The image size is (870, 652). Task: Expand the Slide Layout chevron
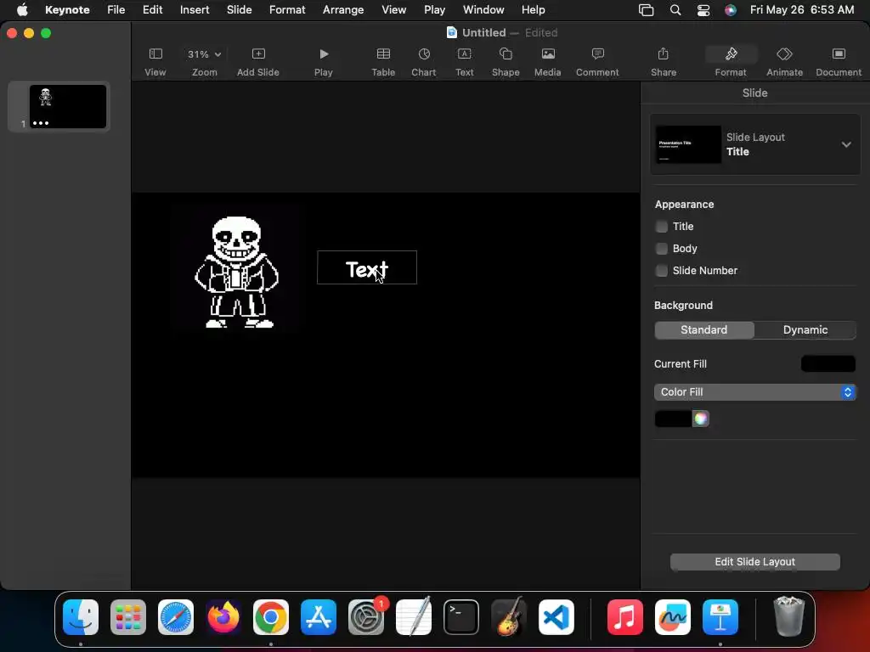(846, 144)
